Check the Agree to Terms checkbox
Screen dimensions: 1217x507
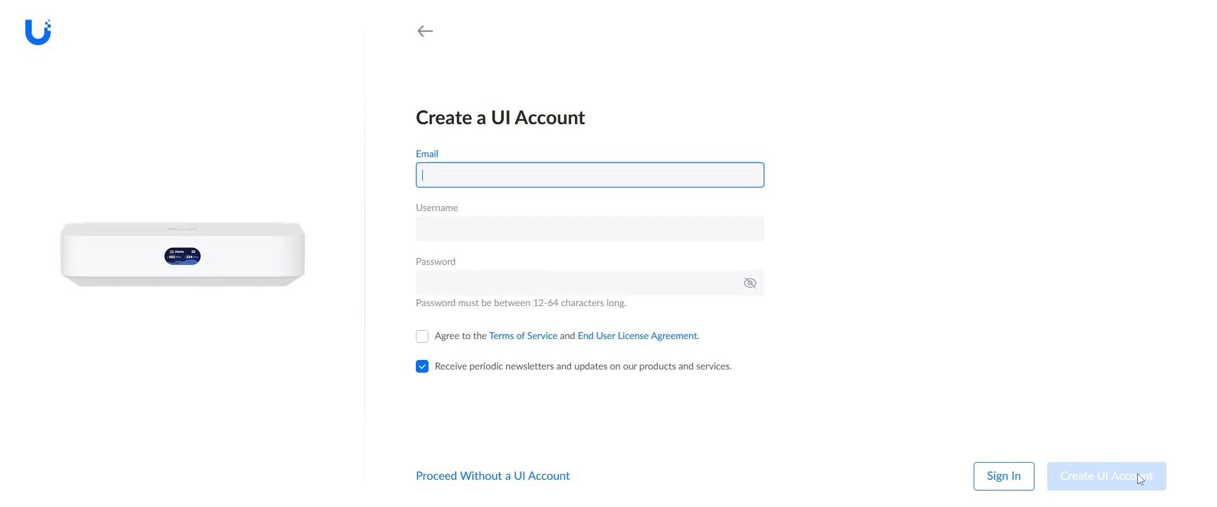(422, 337)
